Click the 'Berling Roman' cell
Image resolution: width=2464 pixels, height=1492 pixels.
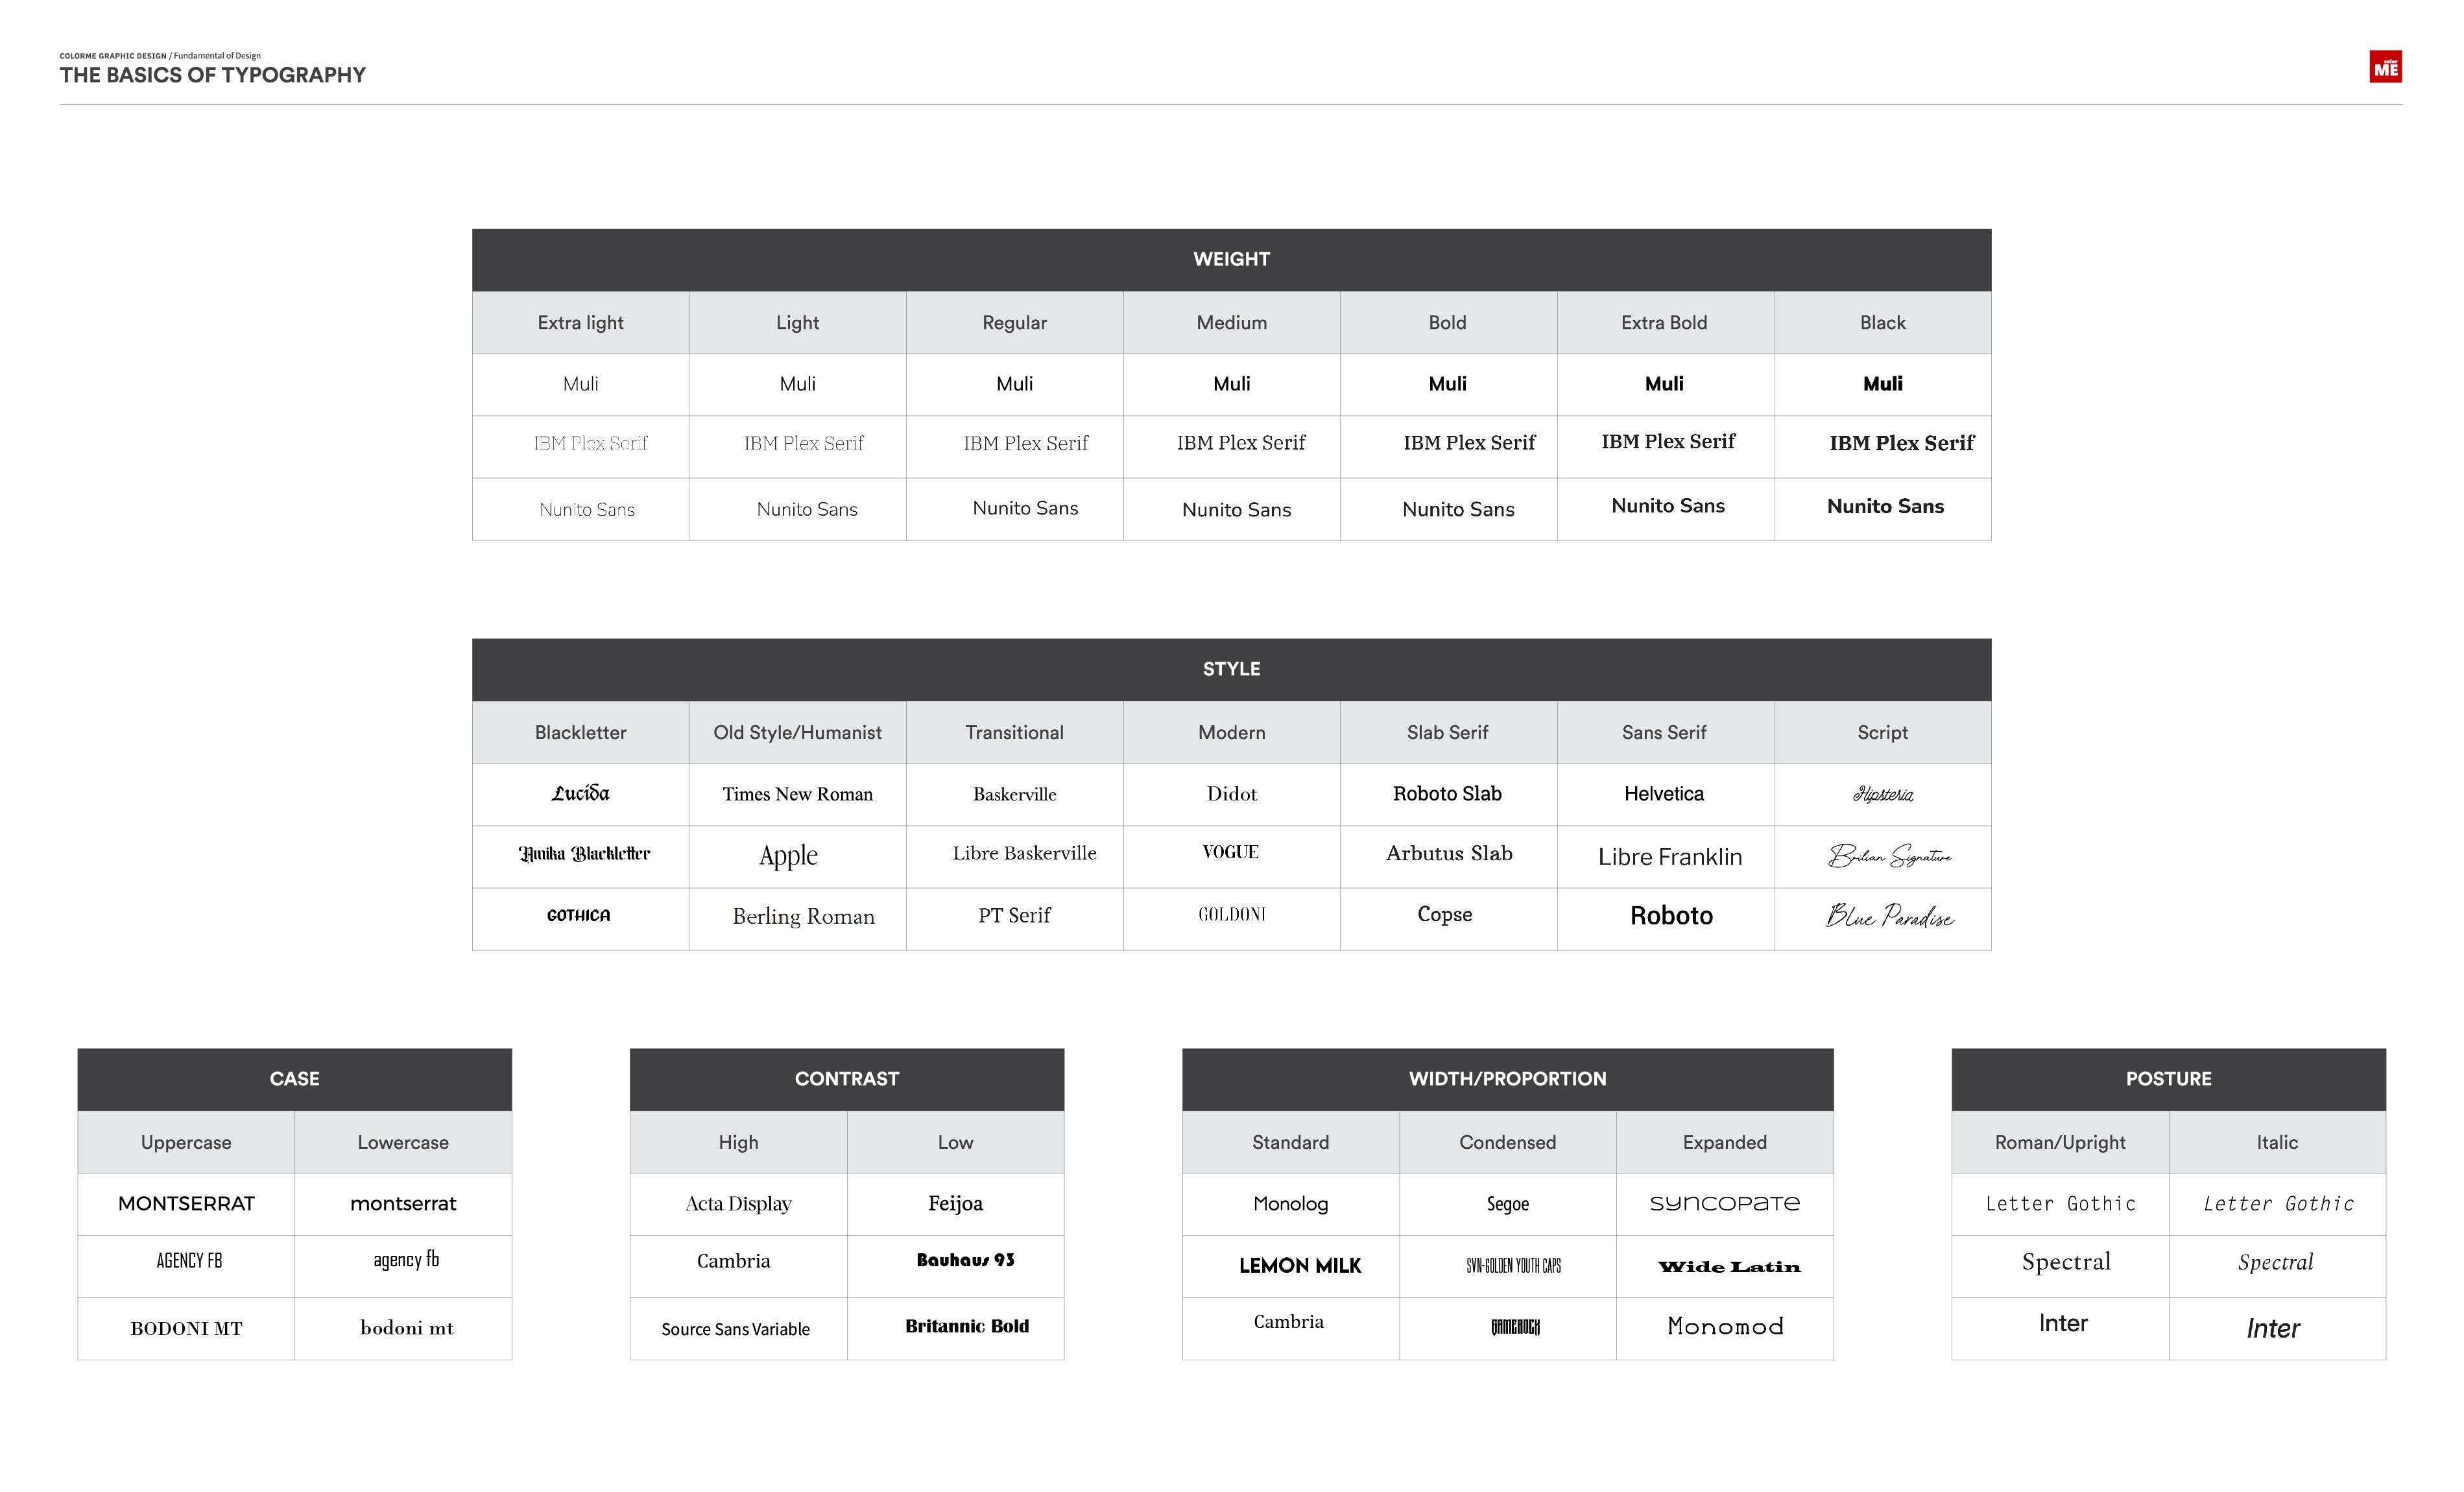[x=797, y=919]
